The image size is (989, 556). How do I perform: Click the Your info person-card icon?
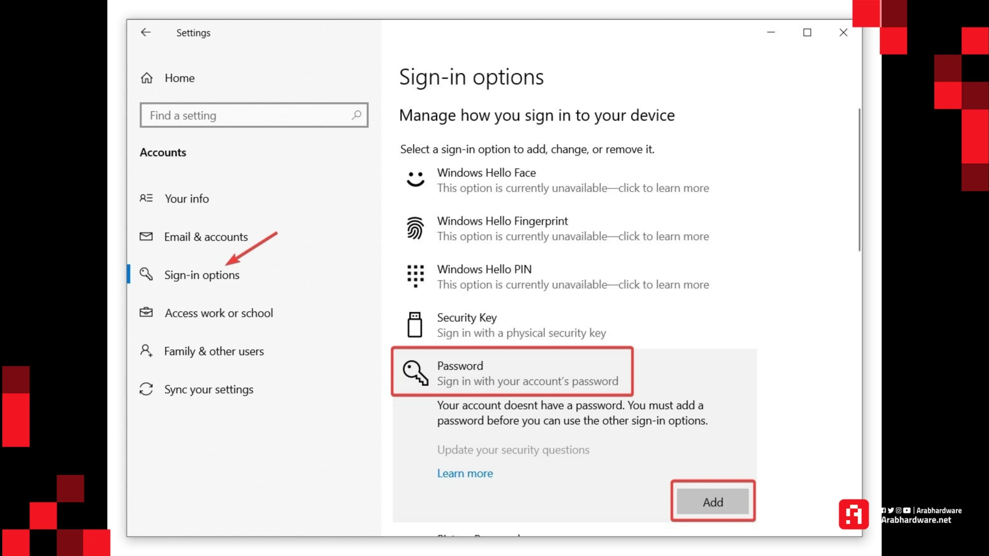pos(146,198)
